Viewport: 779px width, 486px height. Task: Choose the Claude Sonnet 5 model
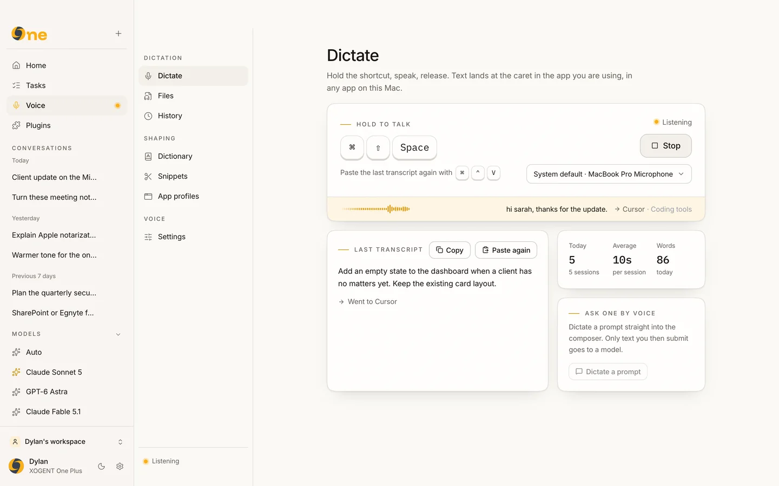tap(67, 372)
